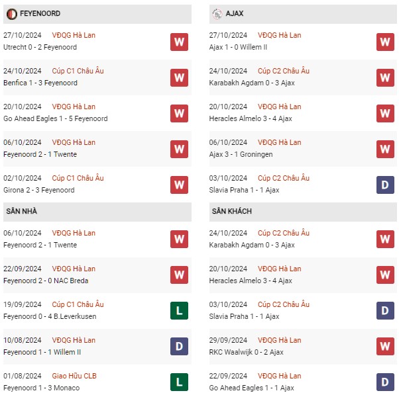Open the Girona 2 - 3 Feyenoord match
Image resolution: width=399 pixels, height=395 pixels.
tap(39, 190)
